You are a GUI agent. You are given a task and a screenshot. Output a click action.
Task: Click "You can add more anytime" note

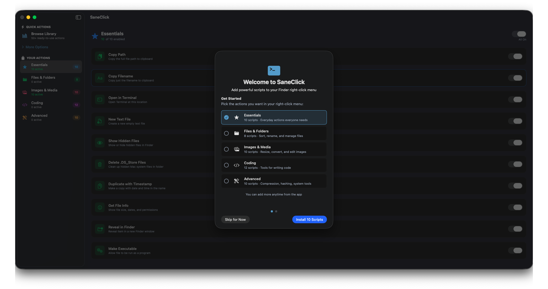tap(274, 194)
